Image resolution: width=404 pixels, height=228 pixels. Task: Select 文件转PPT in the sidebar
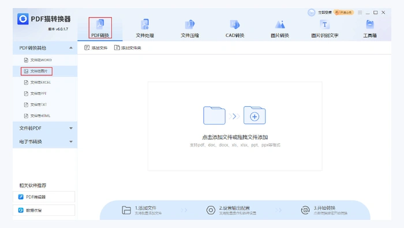45,94
